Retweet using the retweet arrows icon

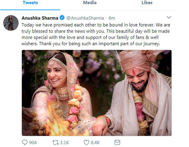[x=55, y=142]
